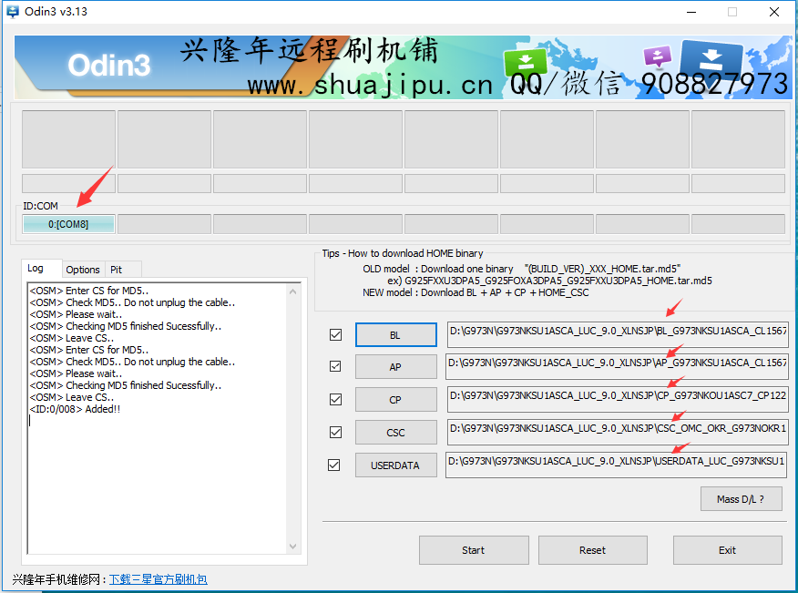Click the Odin3 banner image
The width and height of the screenshot is (798, 593).
click(x=403, y=67)
